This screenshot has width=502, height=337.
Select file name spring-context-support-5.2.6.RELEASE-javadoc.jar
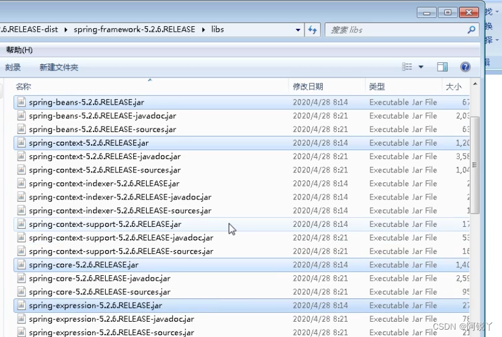(x=121, y=238)
